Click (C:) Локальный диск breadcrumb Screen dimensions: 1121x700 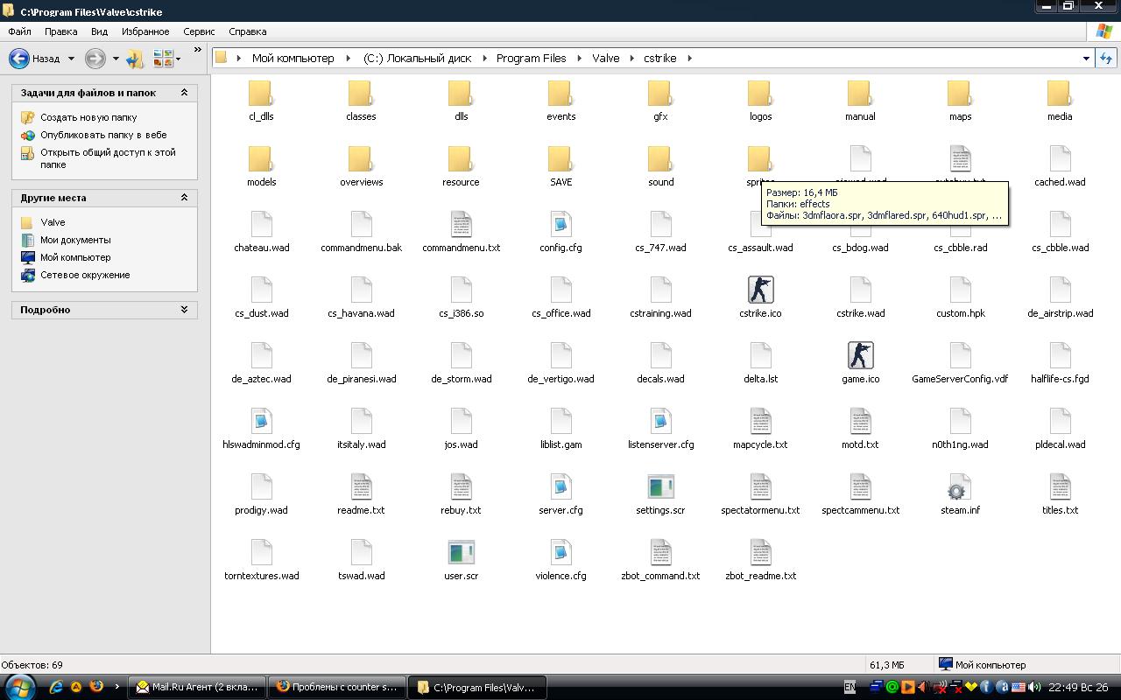pyautogui.click(x=417, y=59)
